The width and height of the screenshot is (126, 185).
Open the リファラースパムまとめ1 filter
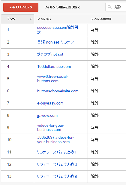point(57,152)
